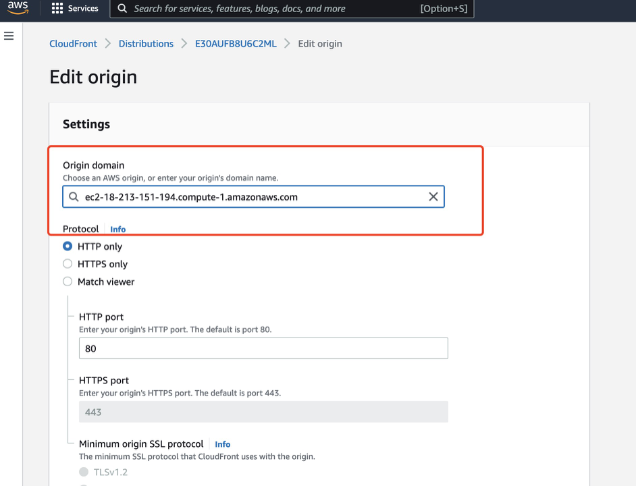The height and width of the screenshot is (486, 636).
Task: Click the search magnifier icon in top bar
Action: [122, 9]
